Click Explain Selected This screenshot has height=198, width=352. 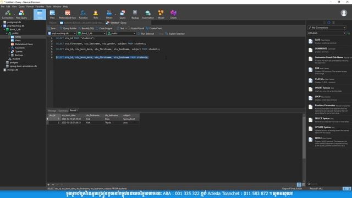(175, 34)
